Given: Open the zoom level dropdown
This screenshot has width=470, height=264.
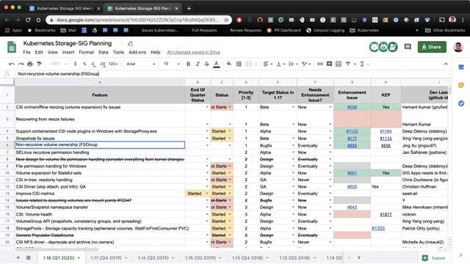Looking at the screenshot, I should click(x=59, y=64).
